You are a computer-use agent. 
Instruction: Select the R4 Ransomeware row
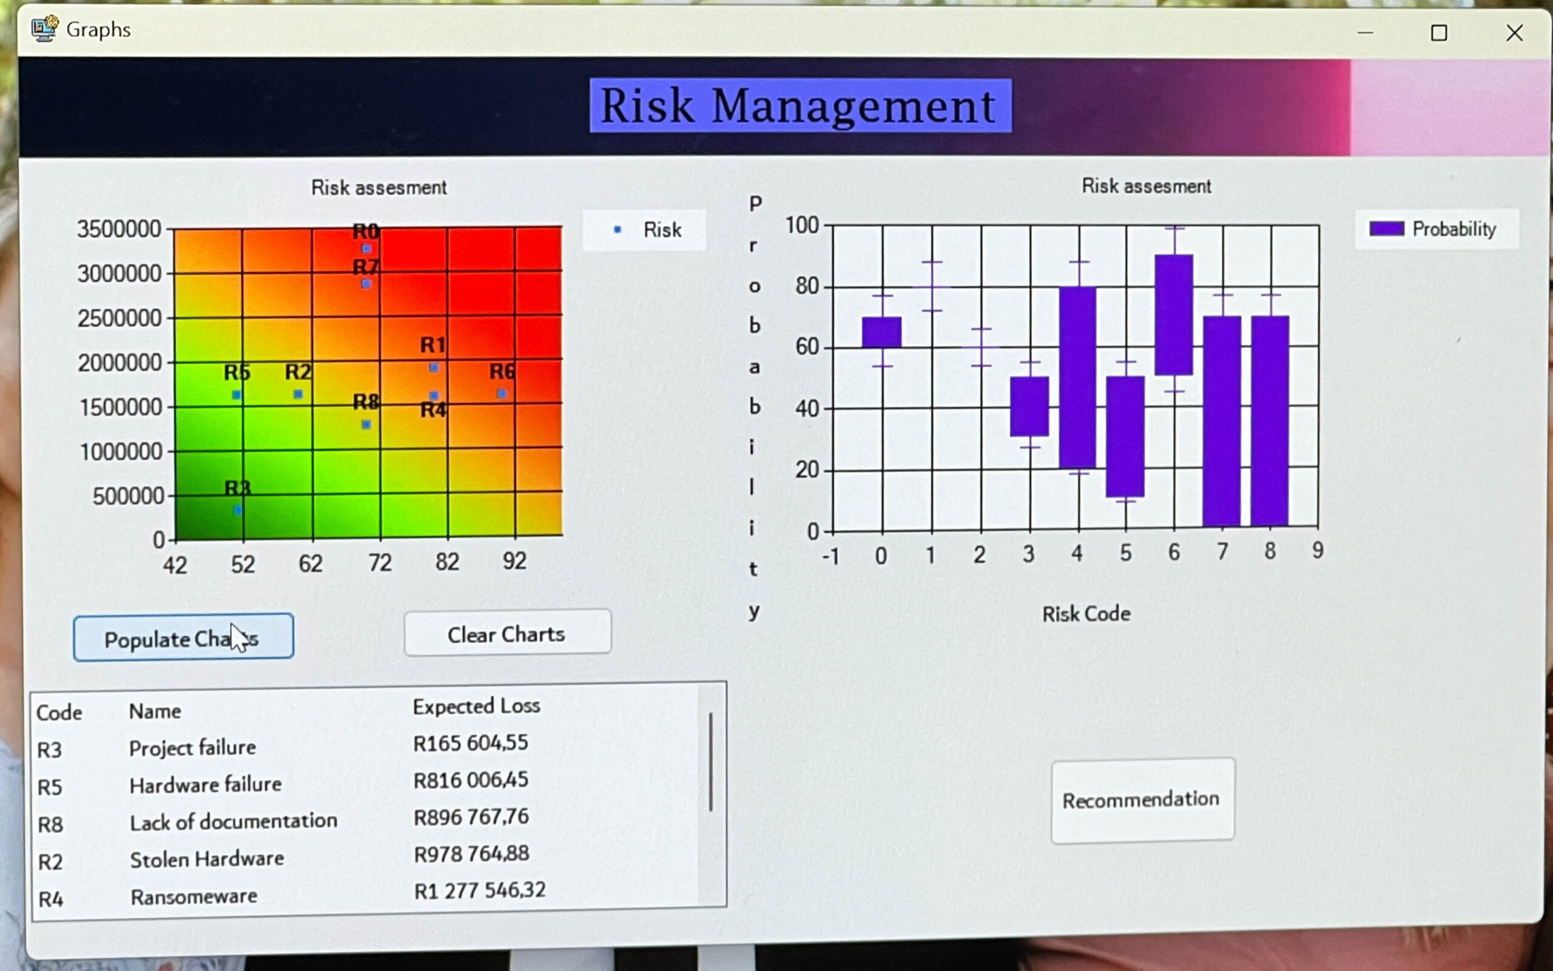tap(194, 896)
